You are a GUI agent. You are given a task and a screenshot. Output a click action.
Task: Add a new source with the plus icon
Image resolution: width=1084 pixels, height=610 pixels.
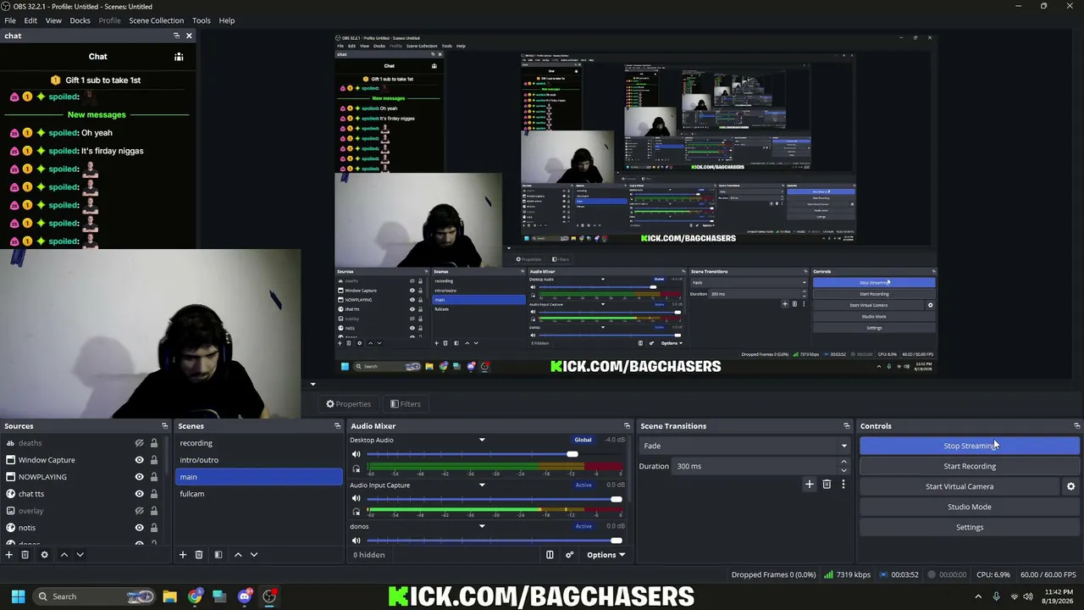click(9, 555)
